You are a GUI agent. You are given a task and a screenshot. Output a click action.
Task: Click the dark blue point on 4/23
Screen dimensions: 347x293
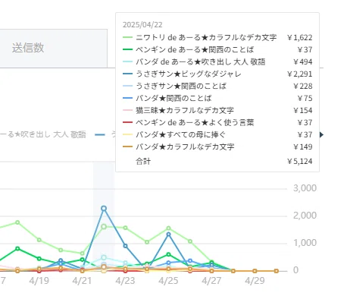[x=125, y=246]
